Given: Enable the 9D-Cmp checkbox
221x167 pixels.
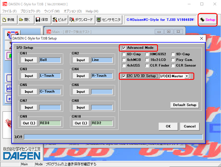Looking at the screenshot, I should (173, 54).
